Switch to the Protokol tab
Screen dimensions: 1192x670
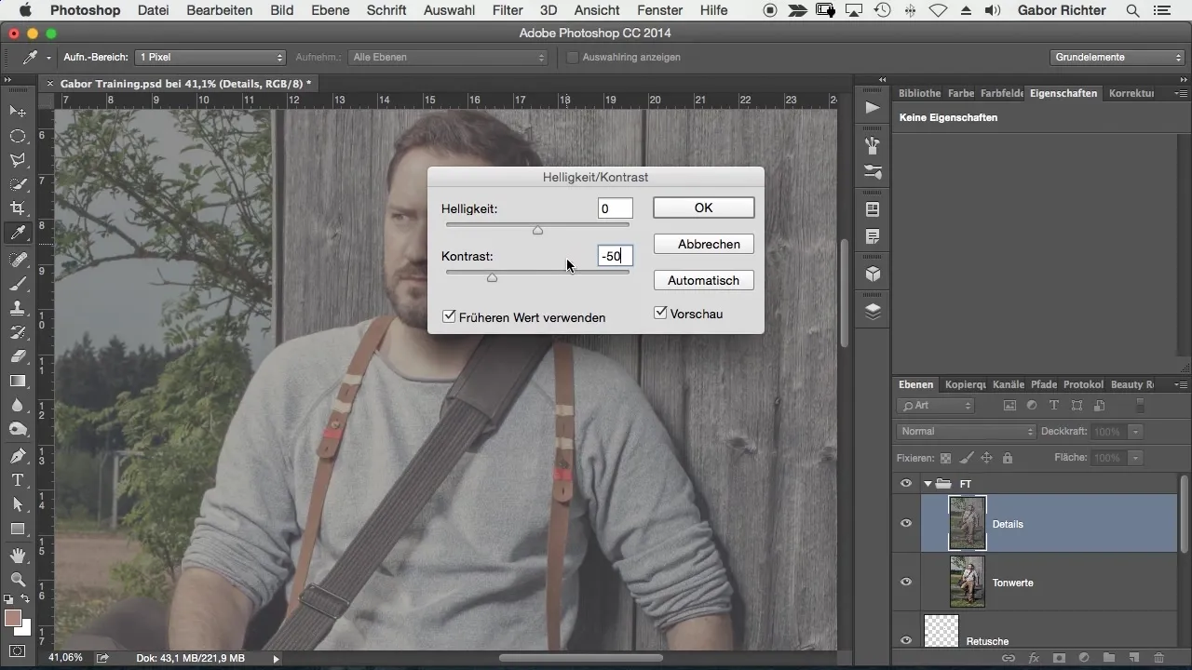click(1083, 384)
